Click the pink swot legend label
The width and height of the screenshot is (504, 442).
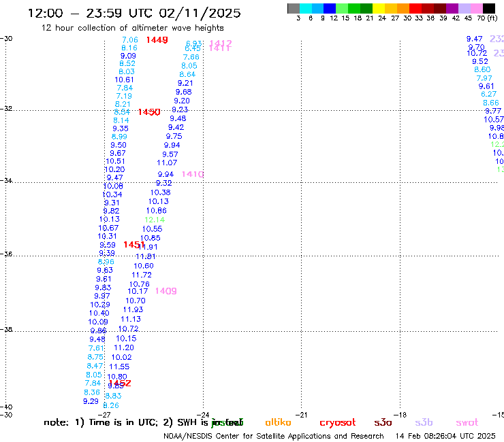(467, 423)
